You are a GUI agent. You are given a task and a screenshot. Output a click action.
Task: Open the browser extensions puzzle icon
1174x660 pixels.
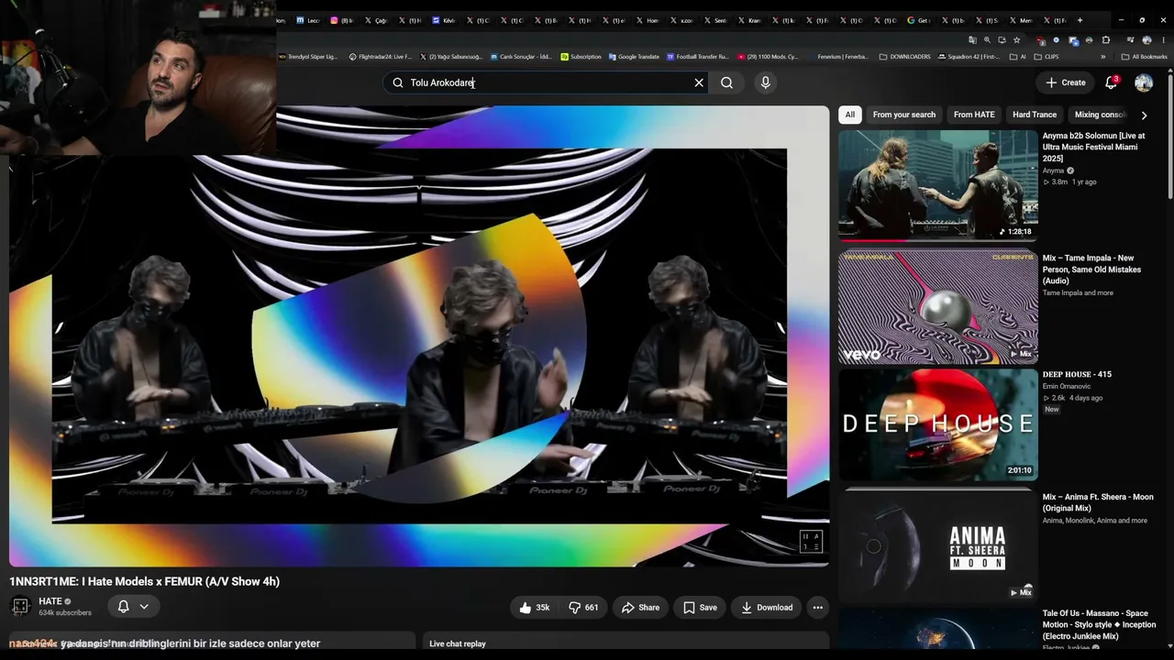pyautogui.click(x=1105, y=40)
